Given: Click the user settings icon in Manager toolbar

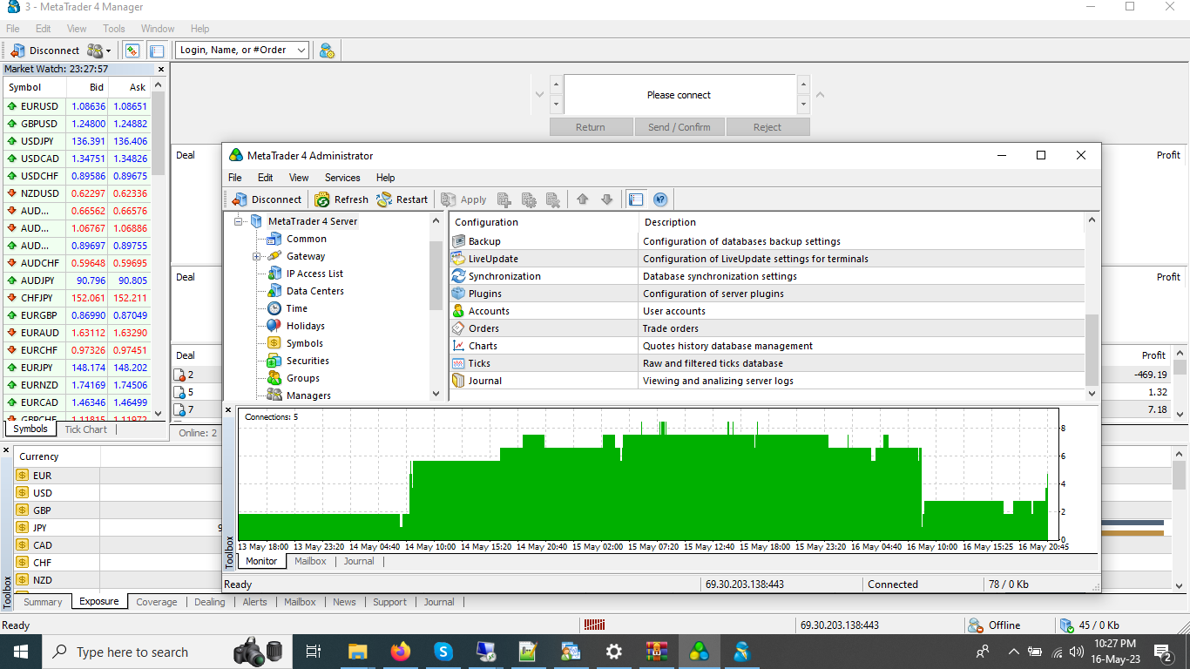Looking at the screenshot, I should (327, 51).
